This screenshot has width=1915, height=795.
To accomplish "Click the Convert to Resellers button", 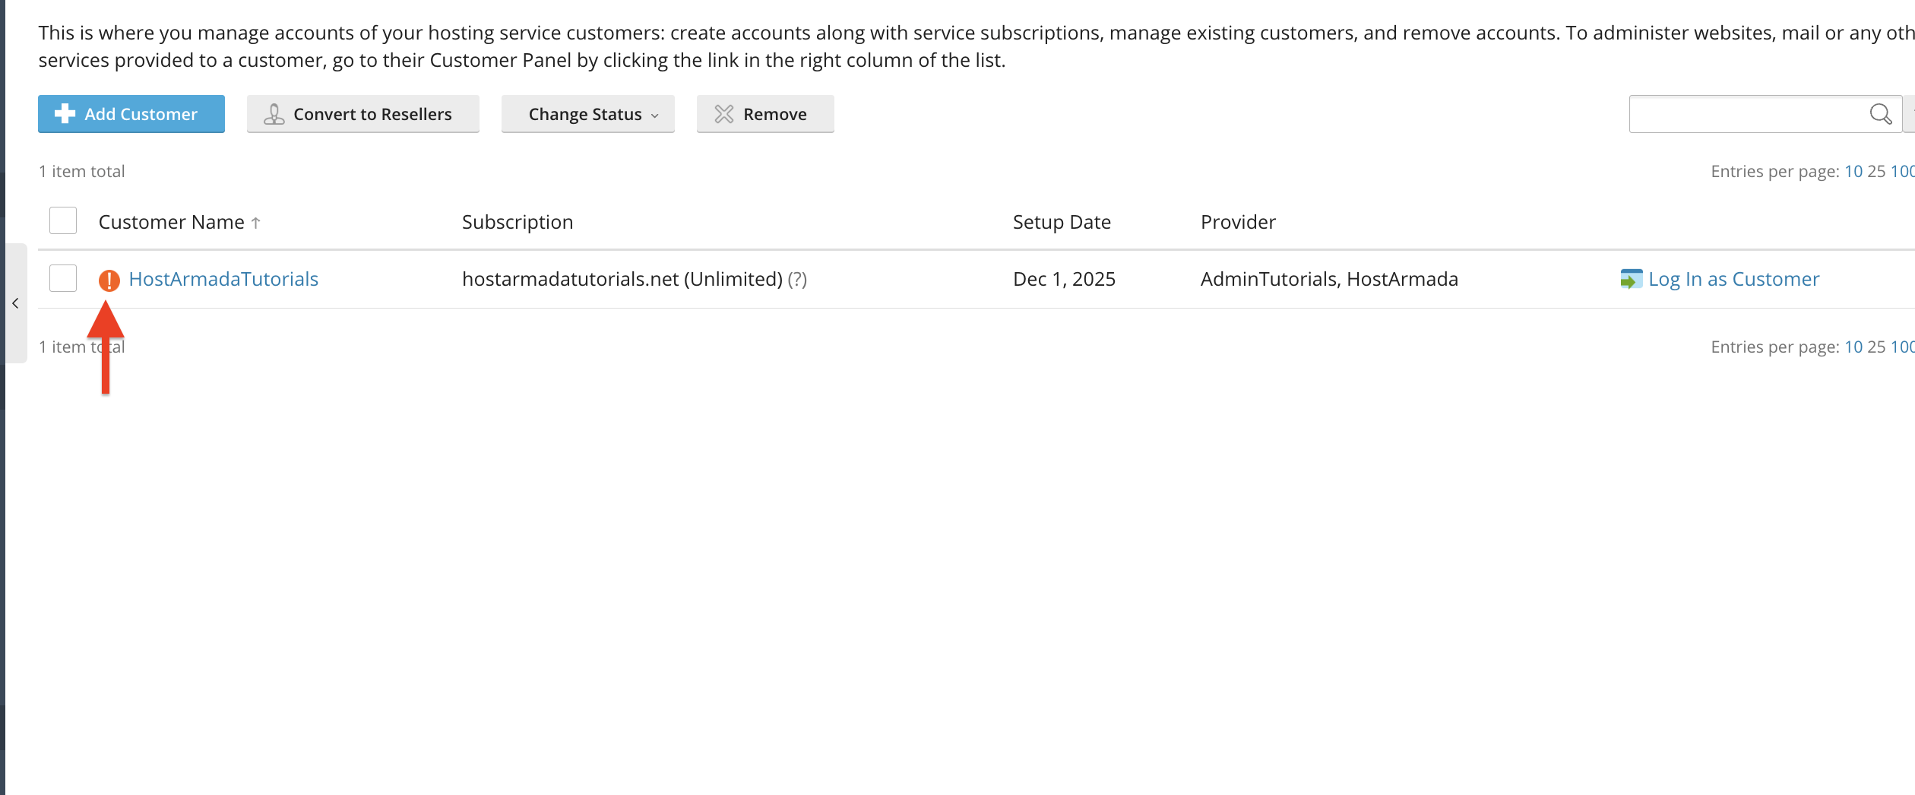I will (x=362, y=114).
